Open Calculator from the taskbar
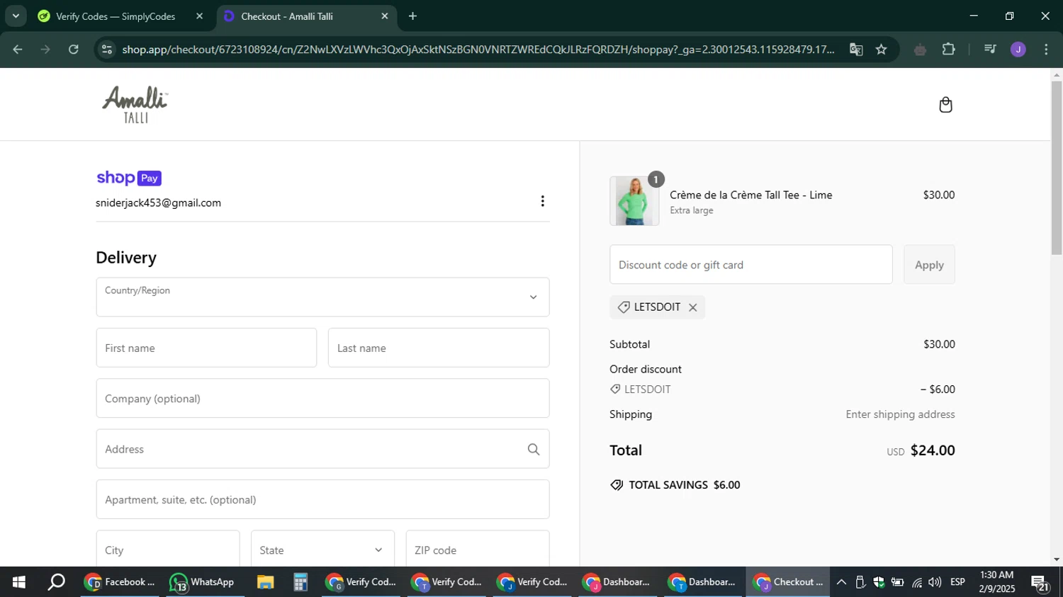 [300, 582]
